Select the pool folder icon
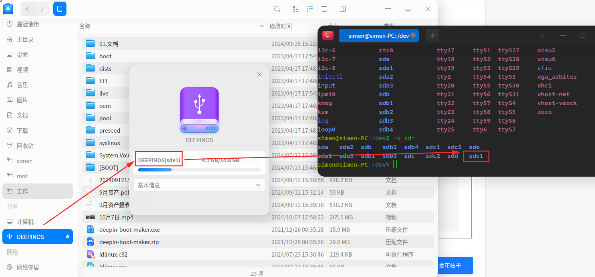This screenshot has width=595, height=277. [x=90, y=118]
